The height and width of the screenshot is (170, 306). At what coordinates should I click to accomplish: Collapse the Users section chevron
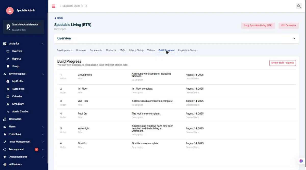tap(43, 127)
